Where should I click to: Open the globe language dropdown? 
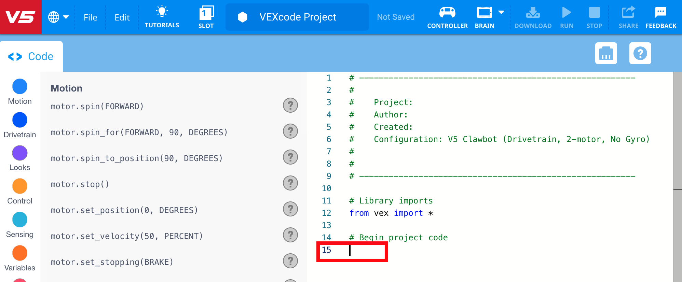pos(58,17)
